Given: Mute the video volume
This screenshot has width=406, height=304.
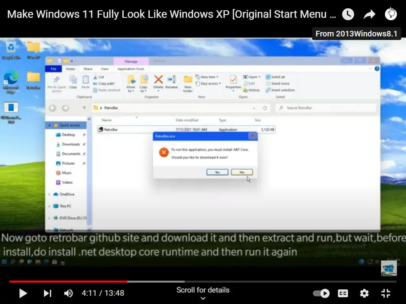Looking at the screenshot, I should (68, 293).
